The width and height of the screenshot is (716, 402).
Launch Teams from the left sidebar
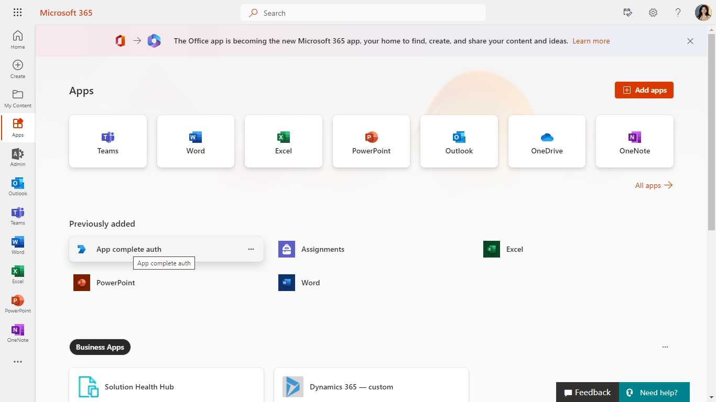point(18,216)
